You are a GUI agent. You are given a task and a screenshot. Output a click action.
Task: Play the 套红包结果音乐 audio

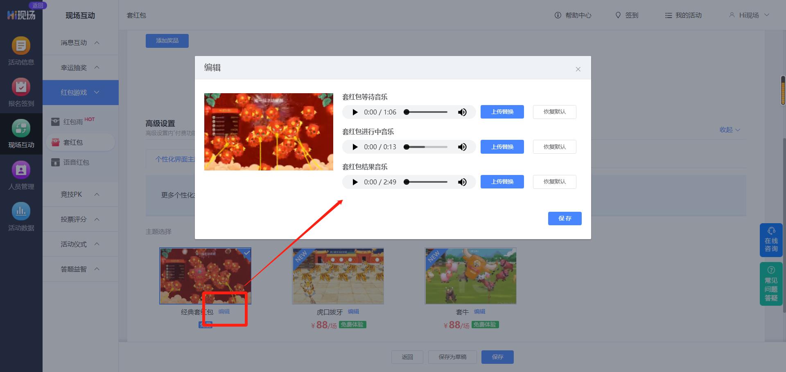pyautogui.click(x=355, y=182)
